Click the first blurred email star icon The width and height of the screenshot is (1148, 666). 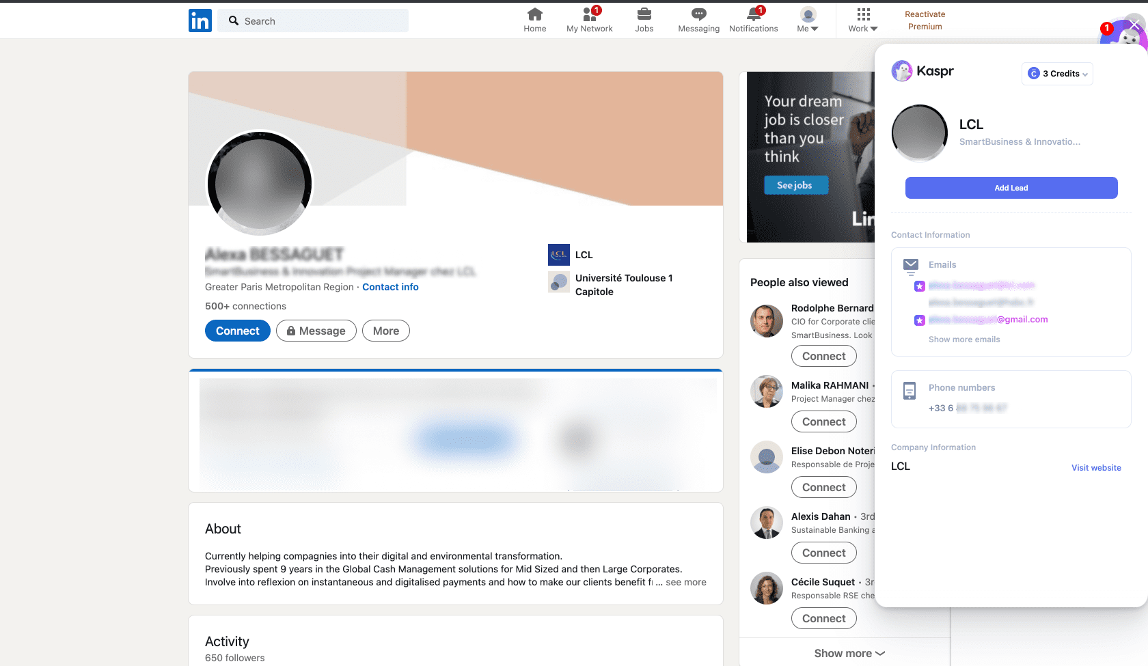pos(920,286)
